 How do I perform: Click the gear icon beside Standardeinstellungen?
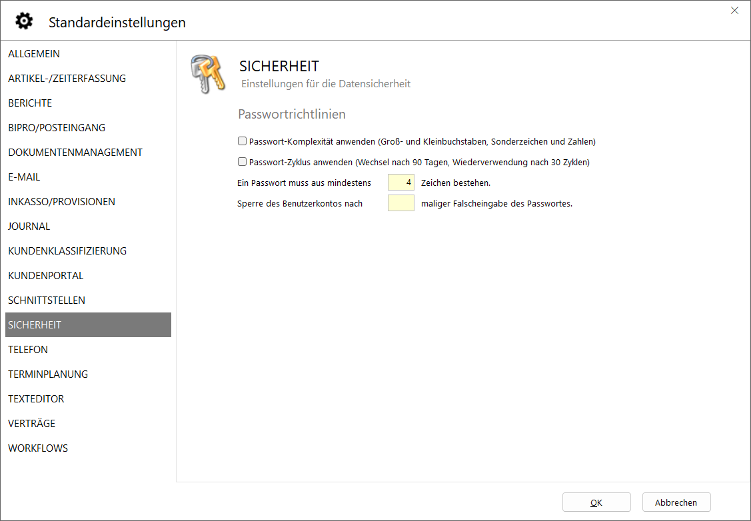coord(24,21)
